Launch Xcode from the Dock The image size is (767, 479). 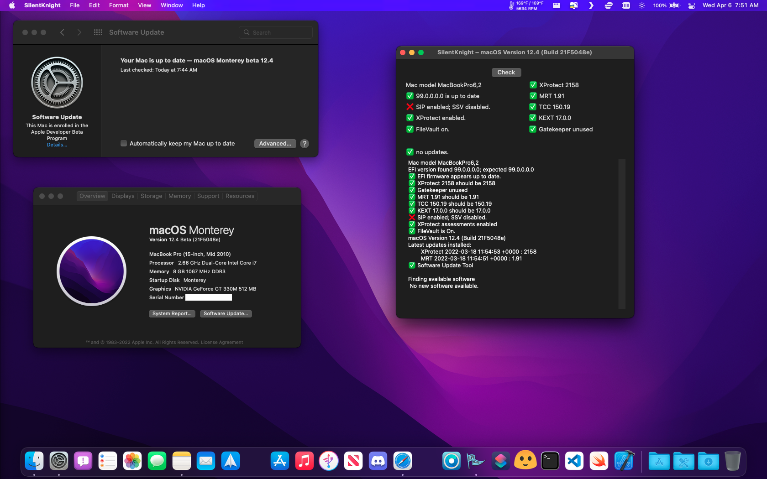(x=624, y=461)
